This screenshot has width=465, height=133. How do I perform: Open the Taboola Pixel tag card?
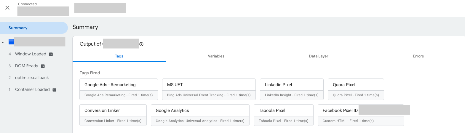pos(283,115)
